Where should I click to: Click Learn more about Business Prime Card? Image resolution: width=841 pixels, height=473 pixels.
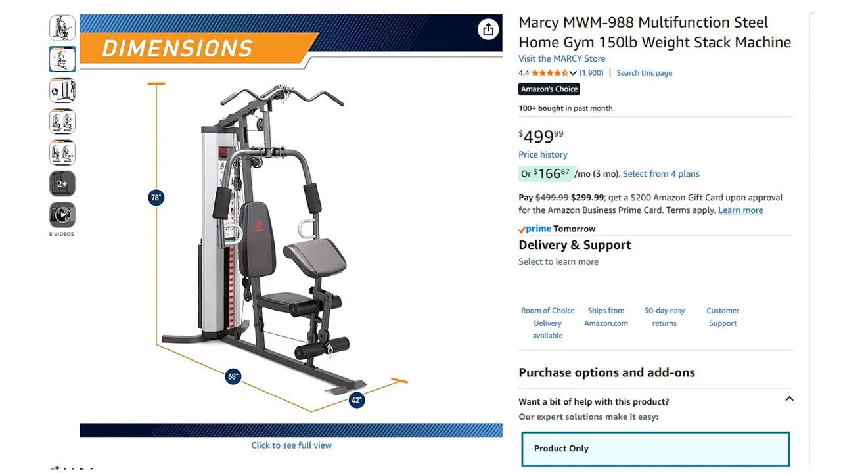pos(740,210)
